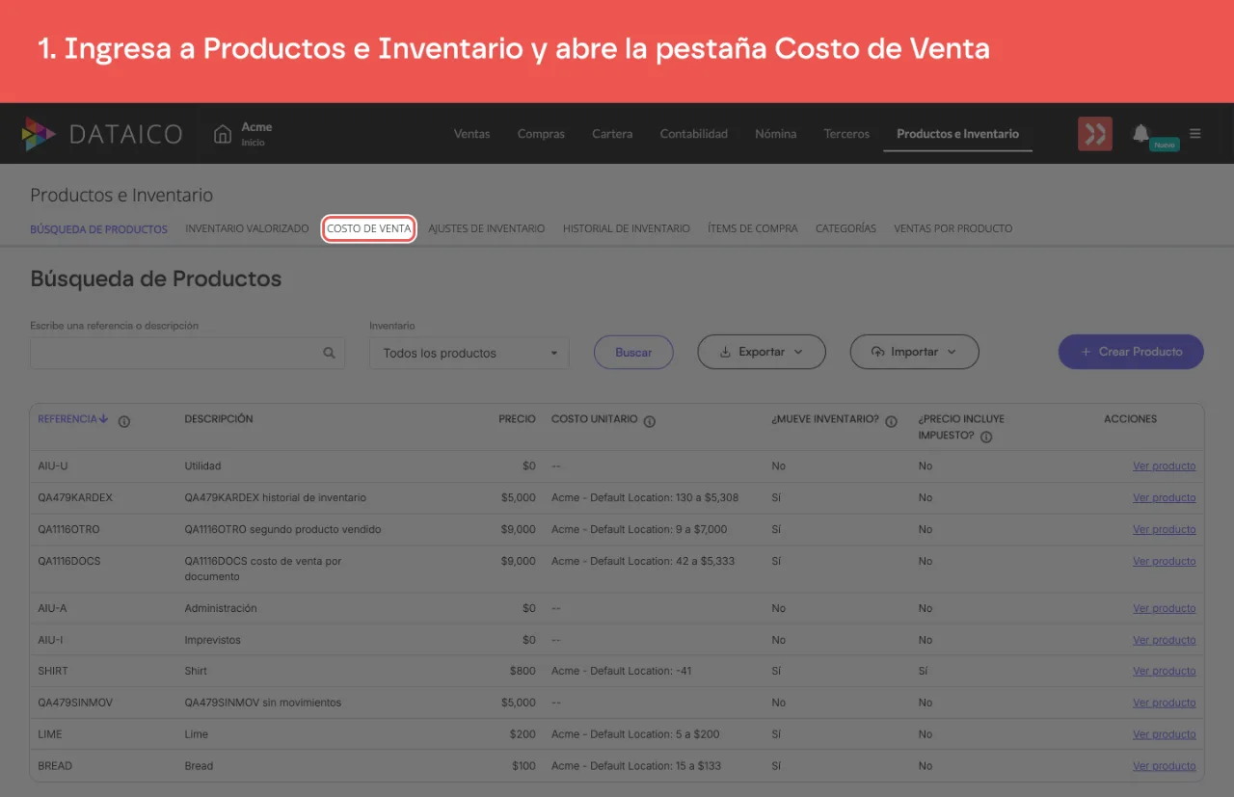Screen dimensions: 1234x797
Task: Click the Crear Producto button
Action: [x=1131, y=352]
